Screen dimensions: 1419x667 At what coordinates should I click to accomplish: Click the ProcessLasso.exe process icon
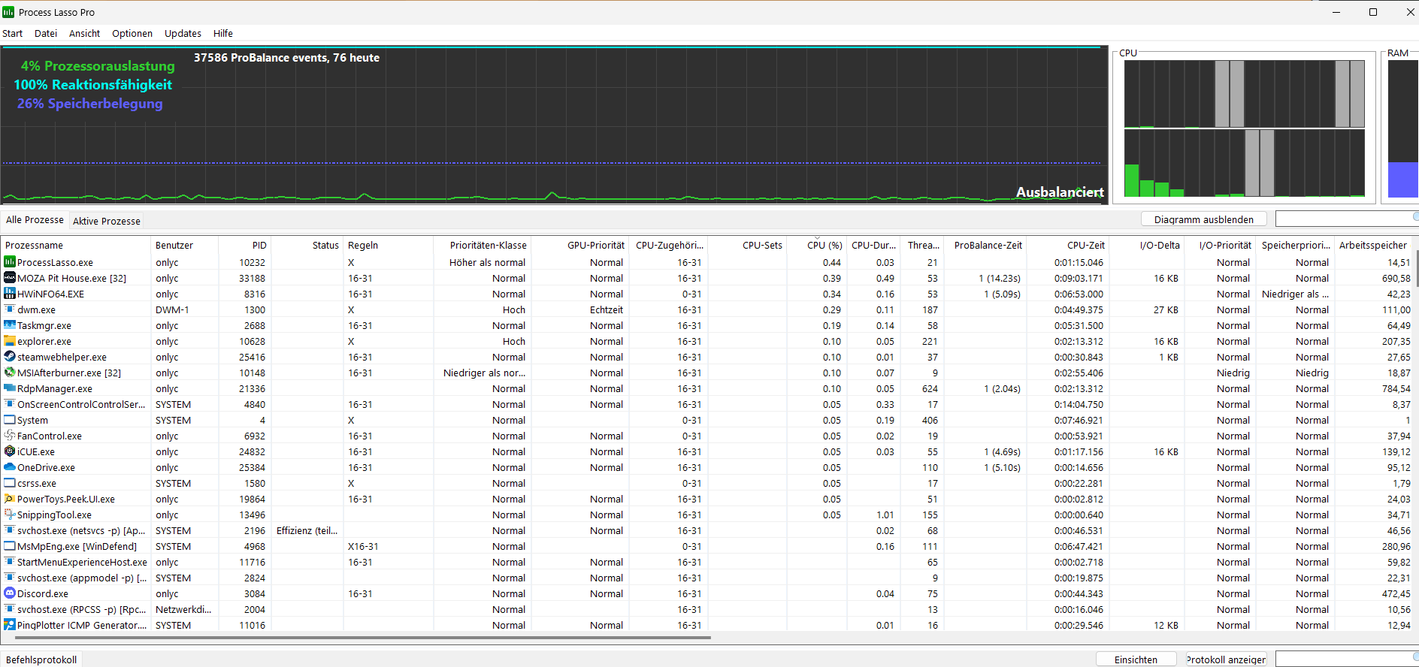(10, 262)
